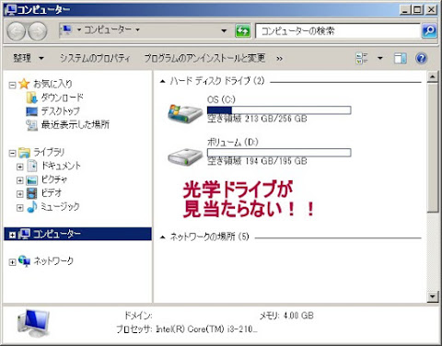The image size is (442, 346).
Task: Expand the コンピューター tree node
Action: pos(12,235)
